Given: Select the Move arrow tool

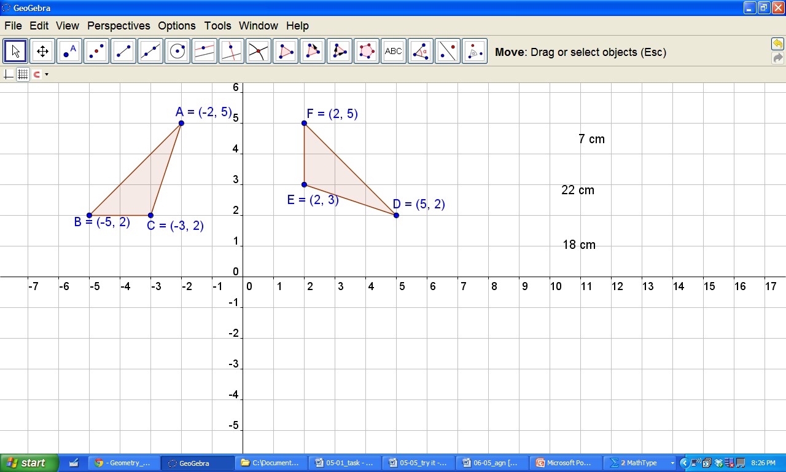Looking at the screenshot, I should pos(15,52).
